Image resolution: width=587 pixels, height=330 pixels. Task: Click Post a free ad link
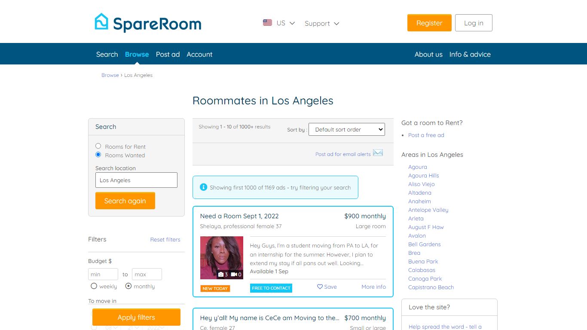coord(426,135)
